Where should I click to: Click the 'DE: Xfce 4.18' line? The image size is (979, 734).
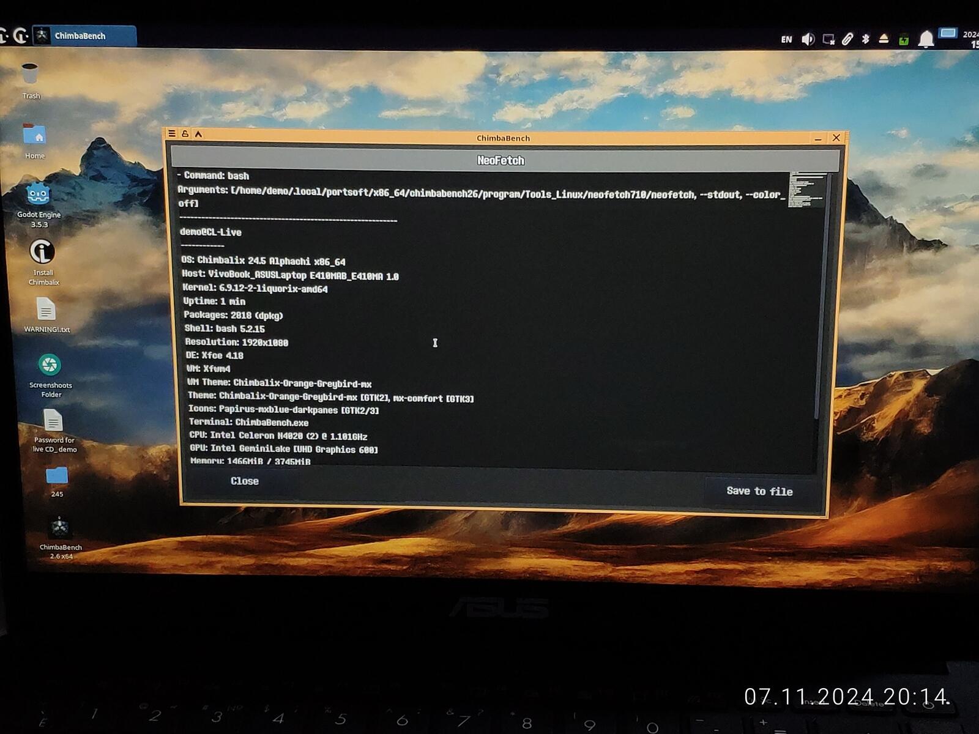(215, 355)
